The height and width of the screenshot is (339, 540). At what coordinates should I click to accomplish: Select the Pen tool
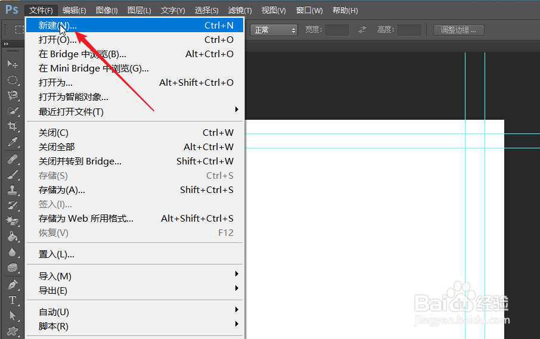13,285
